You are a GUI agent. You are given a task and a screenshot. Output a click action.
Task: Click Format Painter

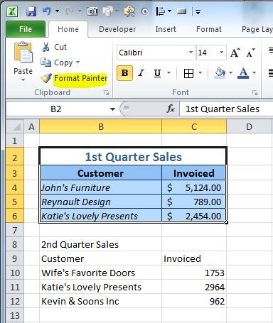point(74,78)
